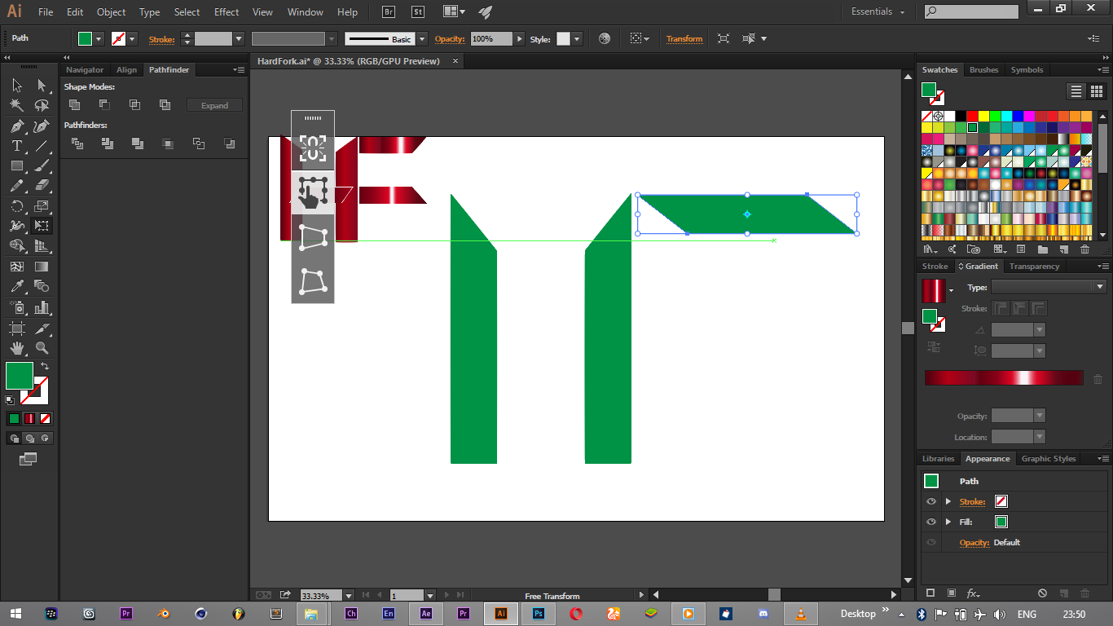Switch the Swatches panel to thumbnail view
Screen dimensions: 1113x626
(x=1096, y=91)
